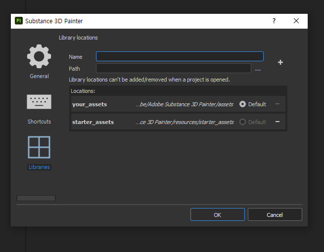324x252 pixels.
Task: Click the Name field label
Action: [75, 57]
